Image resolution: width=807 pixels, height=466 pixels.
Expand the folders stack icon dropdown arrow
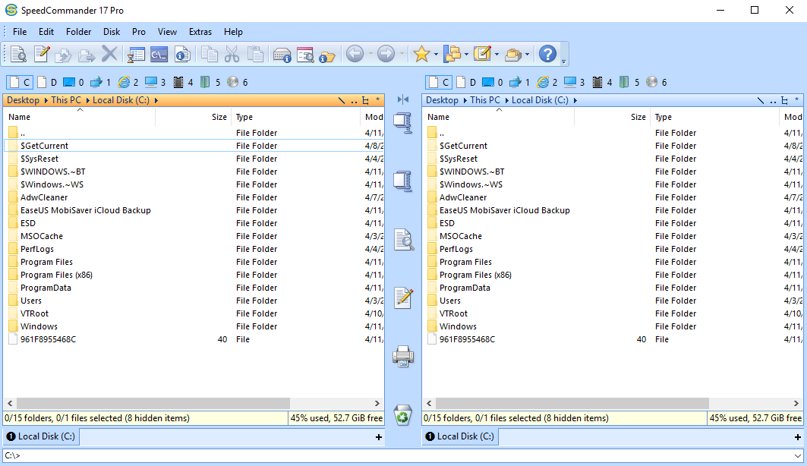click(527, 54)
